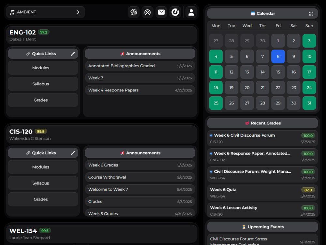Select calendar day 15

click(x=278, y=72)
